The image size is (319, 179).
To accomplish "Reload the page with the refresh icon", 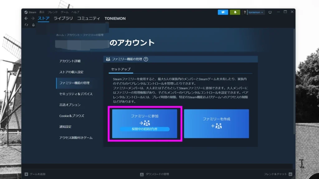I will [26, 25].
